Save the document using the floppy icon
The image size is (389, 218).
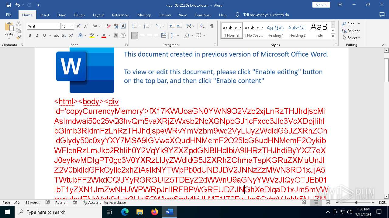tap(9, 5)
